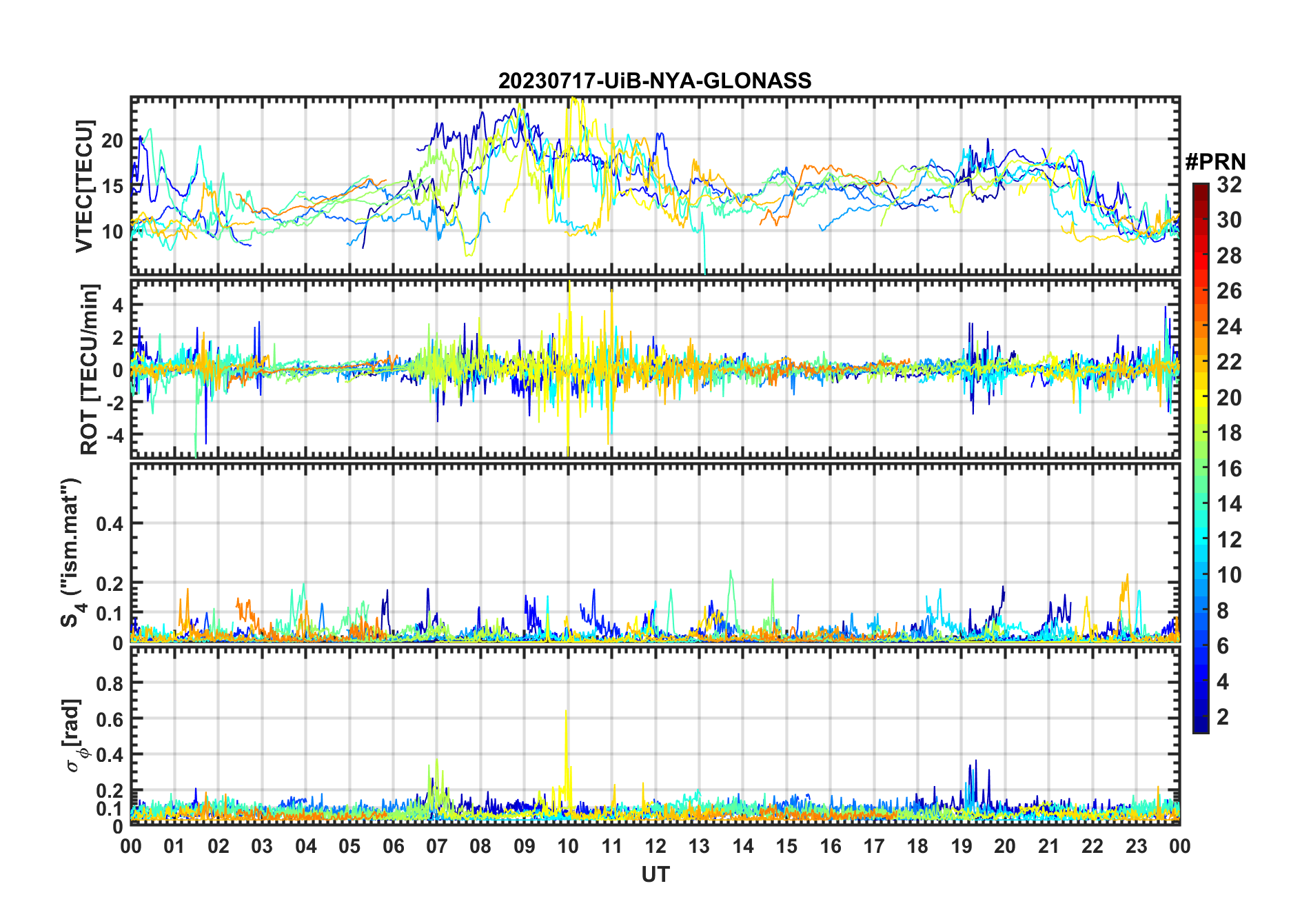The image size is (1311, 917).
Task: Click colorbar tick label 14
Action: [1229, 504]
